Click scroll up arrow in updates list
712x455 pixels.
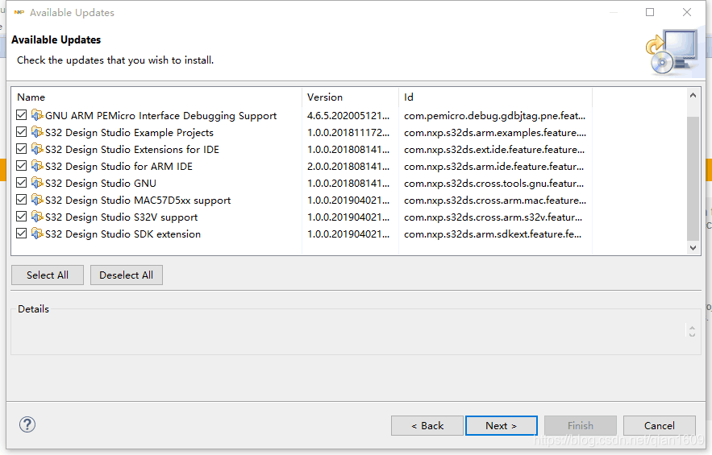[x=693, y=96]
